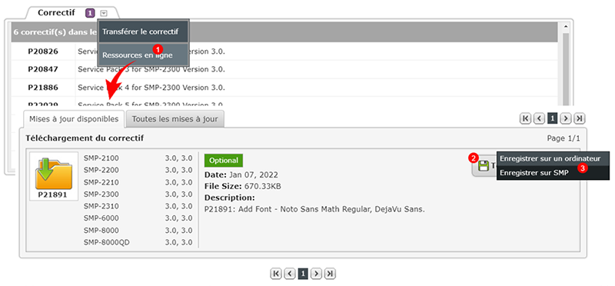Screen dimensions: 615x286
Task: Click the correctif list scrollbar up arrow
Action: pos(566,27)
